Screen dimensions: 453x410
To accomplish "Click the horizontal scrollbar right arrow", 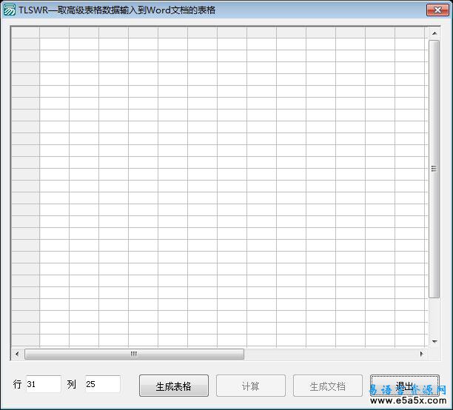I will click(x=421, y=354).
